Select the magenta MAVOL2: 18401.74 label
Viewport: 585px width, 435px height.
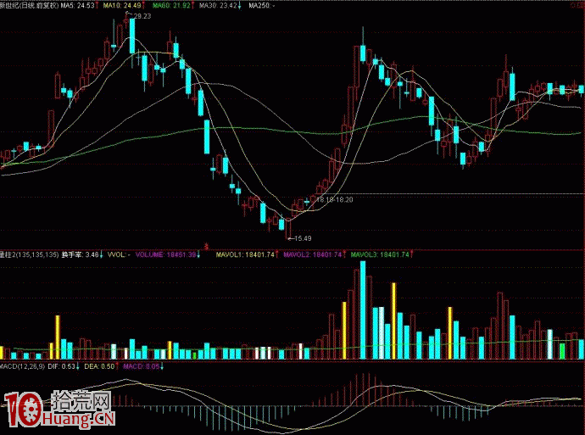(315, 254)
